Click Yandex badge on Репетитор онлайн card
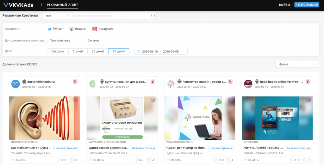Screen dimensions: 324x165 (x=230, y=82)
